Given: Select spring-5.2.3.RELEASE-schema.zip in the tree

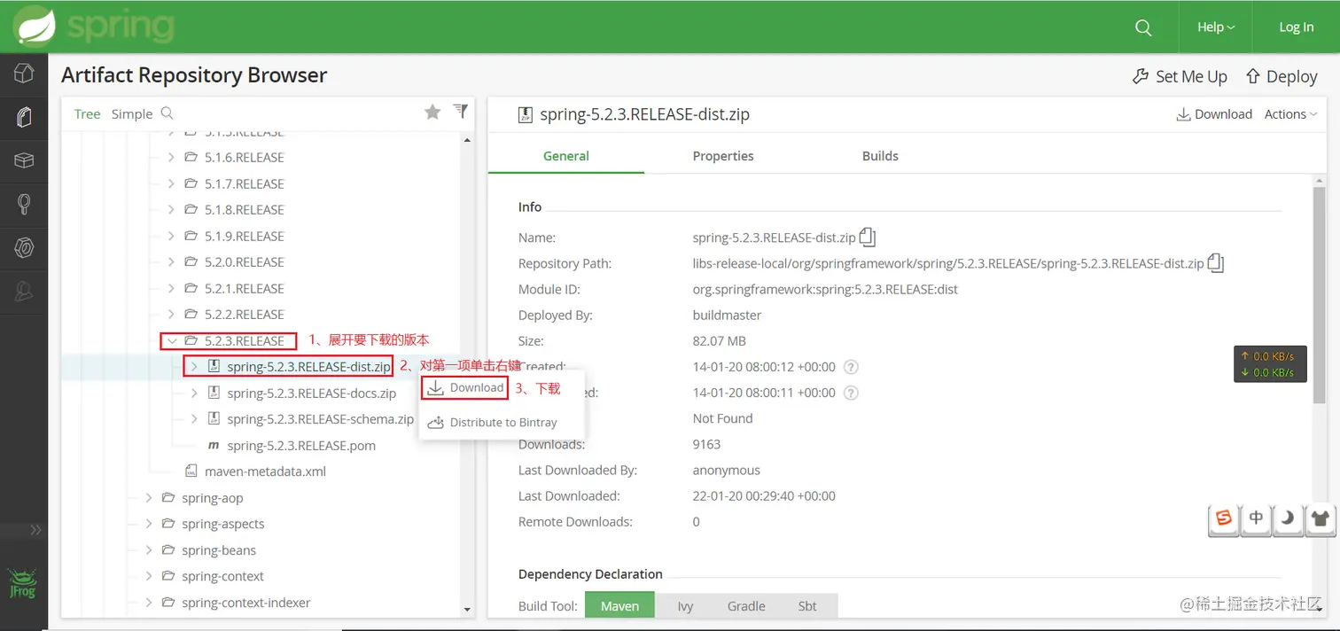Looking at the screenshot, I should point(320,419).
